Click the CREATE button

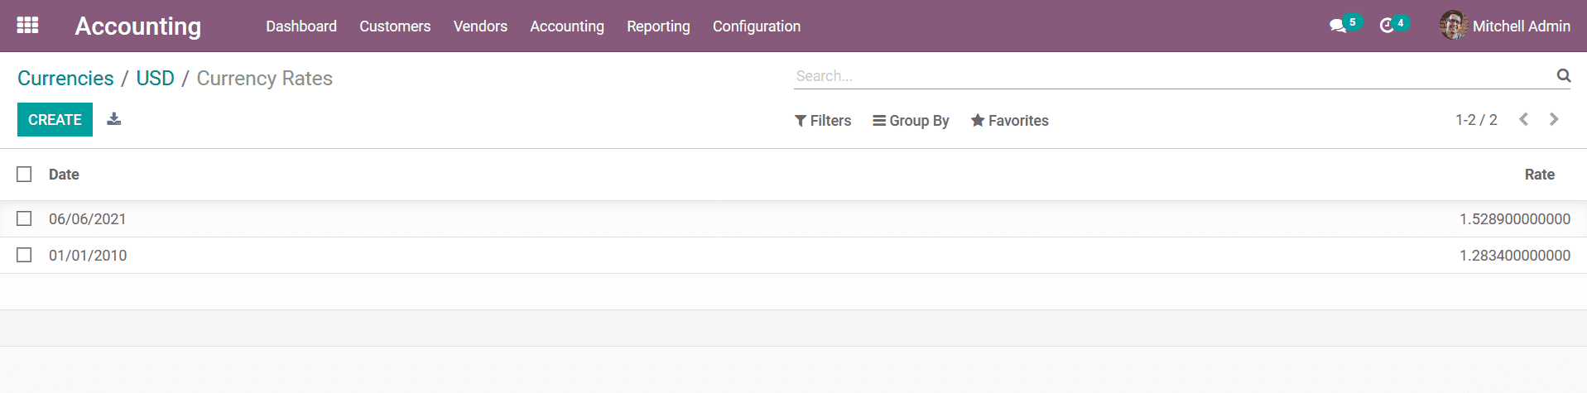tap(55, 120)
